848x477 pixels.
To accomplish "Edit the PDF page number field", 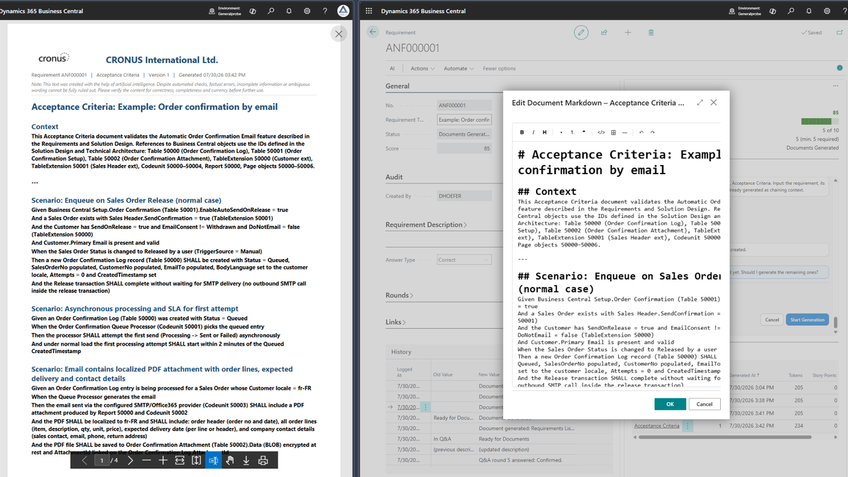I will pos(101,460).
